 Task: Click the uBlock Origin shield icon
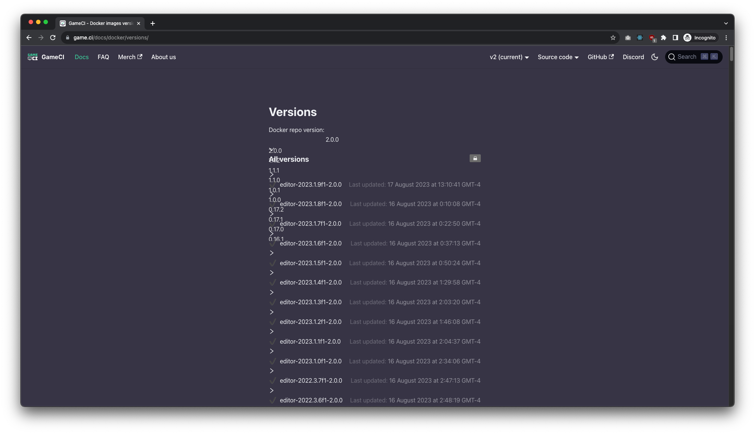point(652,38)
